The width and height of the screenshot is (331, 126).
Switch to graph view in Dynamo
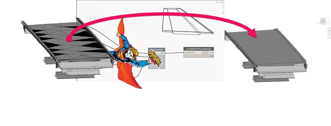point(222,2)
